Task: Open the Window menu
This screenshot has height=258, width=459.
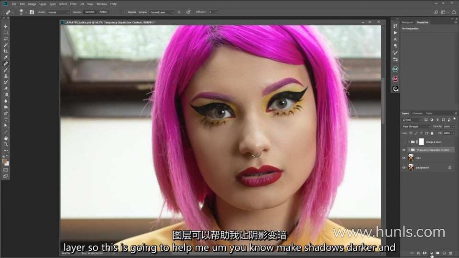Action: [101, 4]
